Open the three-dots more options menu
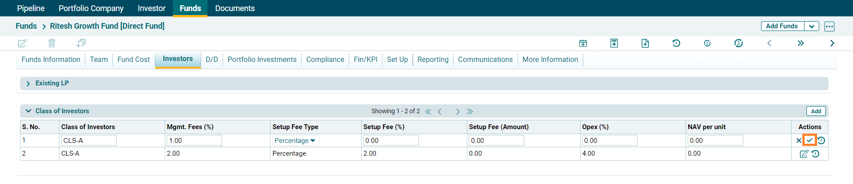 [829, 27]
